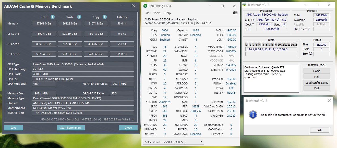
Task: Click the blue info icon in TestMem5 dialog
Action: coord(253,115)
